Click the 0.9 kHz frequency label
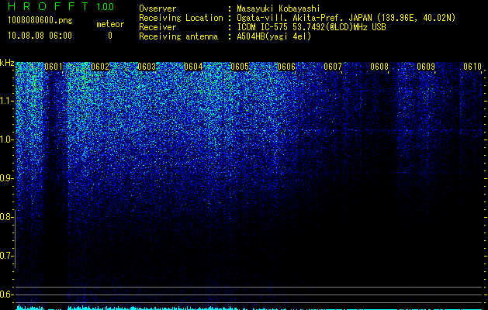The height and width of the screenshot is (310, 488). click(x=6, y=178)
